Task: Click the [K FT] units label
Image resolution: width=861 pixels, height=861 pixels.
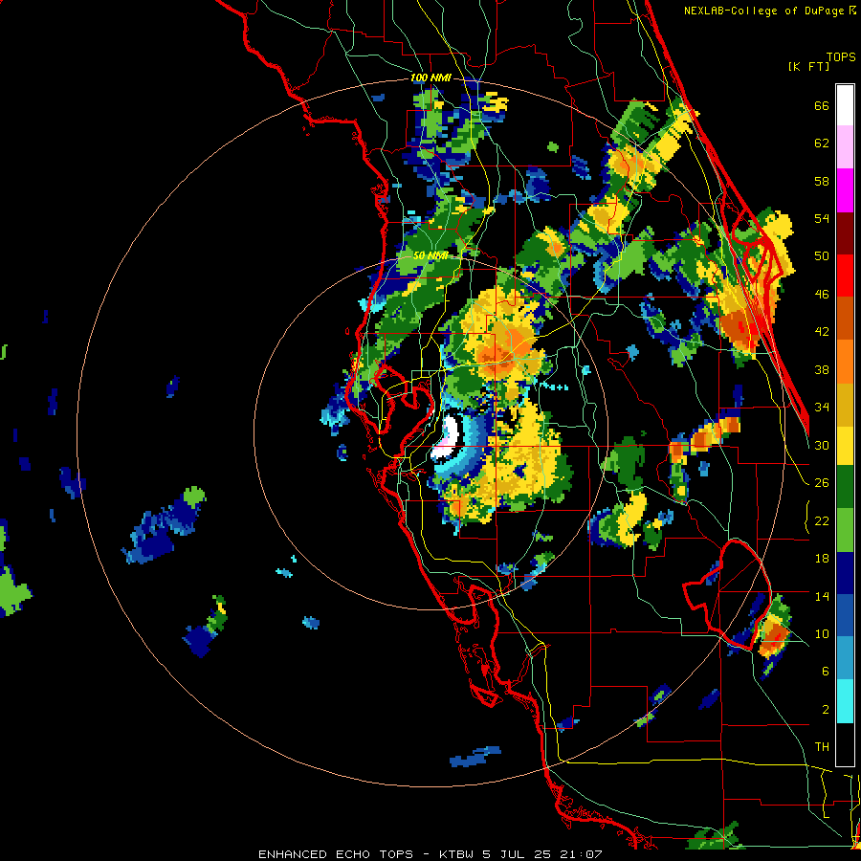Action: 808,66
